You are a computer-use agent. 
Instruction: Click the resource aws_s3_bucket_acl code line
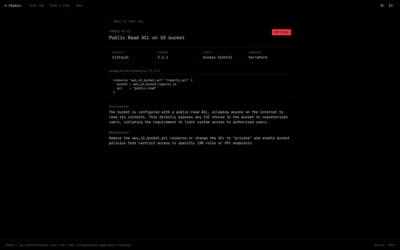tap(153, 80)
